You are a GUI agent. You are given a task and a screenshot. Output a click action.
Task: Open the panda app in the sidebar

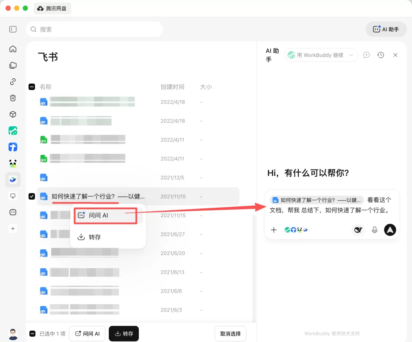[13, 163]
